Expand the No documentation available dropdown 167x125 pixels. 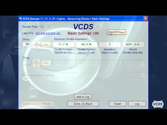143,75
